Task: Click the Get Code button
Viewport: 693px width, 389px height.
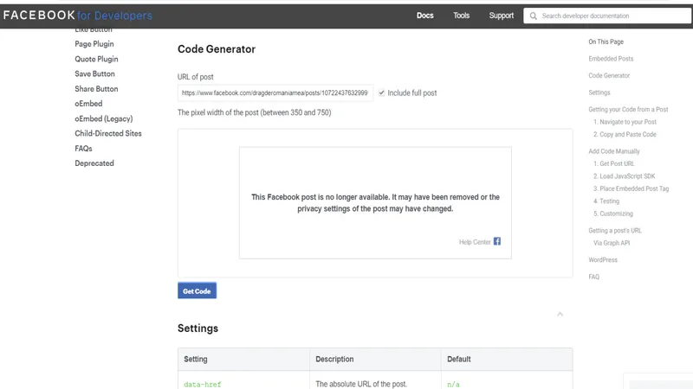Action: click(198, 290)
